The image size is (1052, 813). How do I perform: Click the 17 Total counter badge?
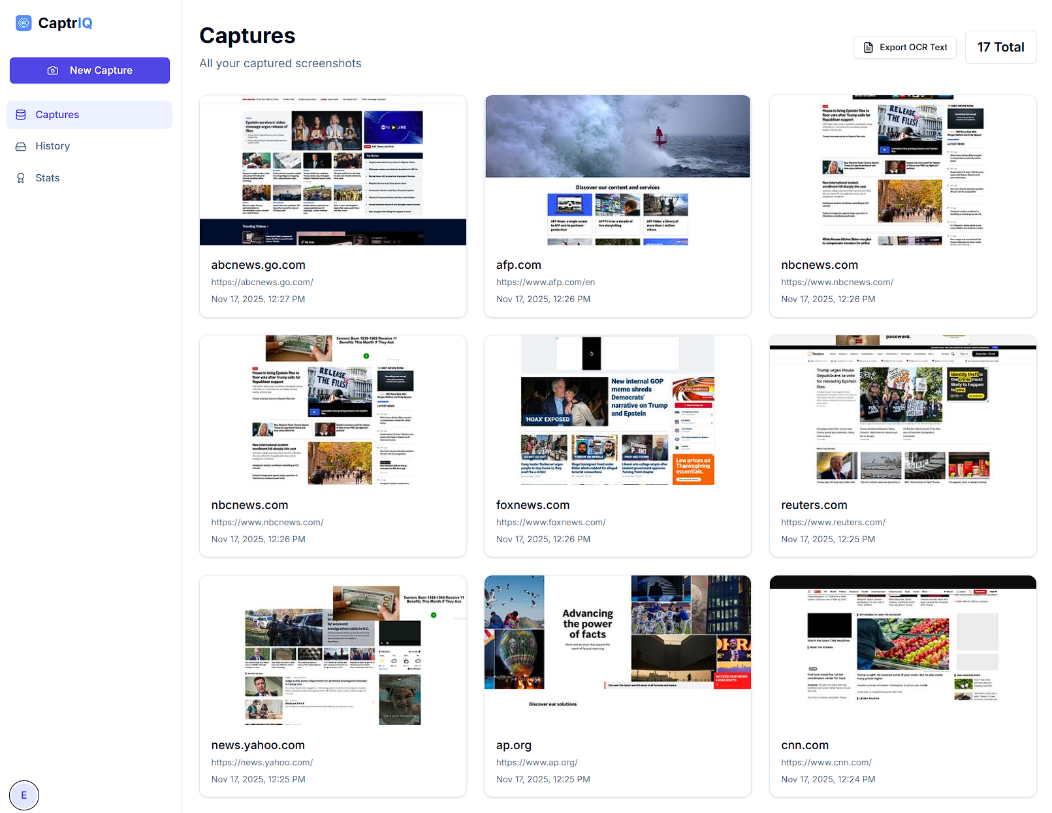1000,47
